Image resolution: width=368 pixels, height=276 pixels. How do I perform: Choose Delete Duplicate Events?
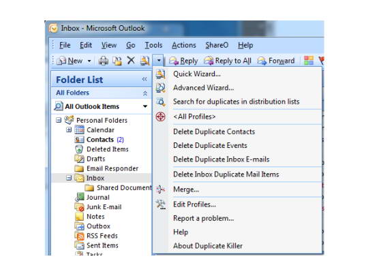[x=237, y=146]
